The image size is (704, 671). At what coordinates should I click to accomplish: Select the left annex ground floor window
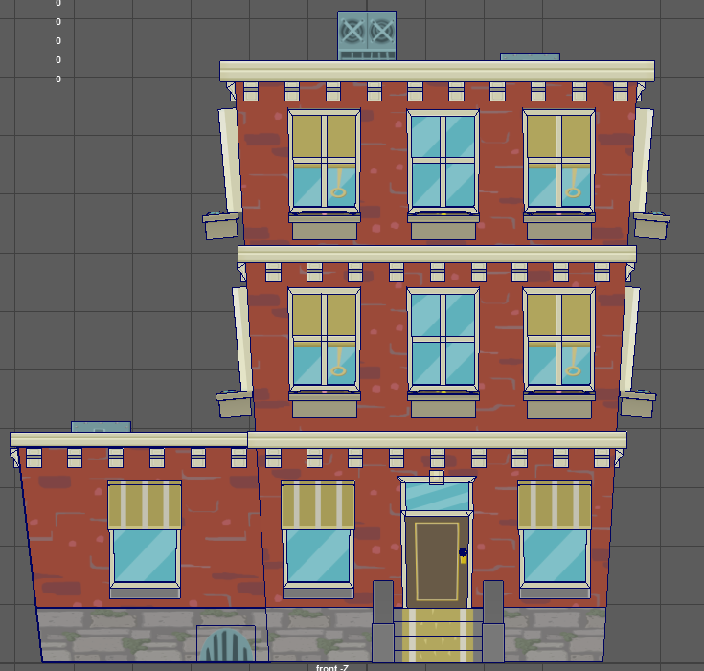tap(145, 536)
